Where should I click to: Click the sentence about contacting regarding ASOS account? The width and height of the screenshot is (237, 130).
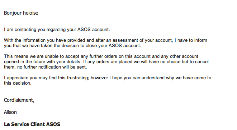(x=57, y=30)
